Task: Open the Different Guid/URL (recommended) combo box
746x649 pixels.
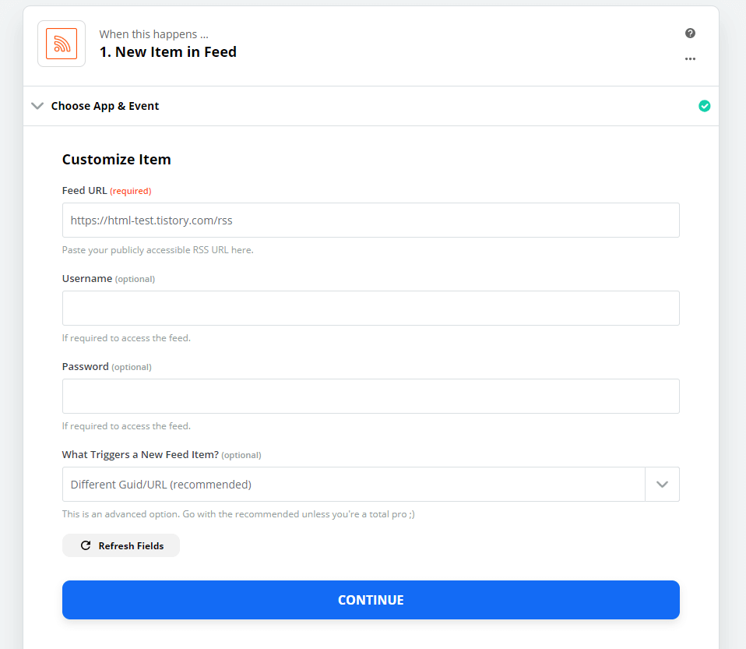Action: pos(354,485)
